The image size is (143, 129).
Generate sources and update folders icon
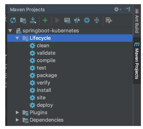(x=23, y=20)
